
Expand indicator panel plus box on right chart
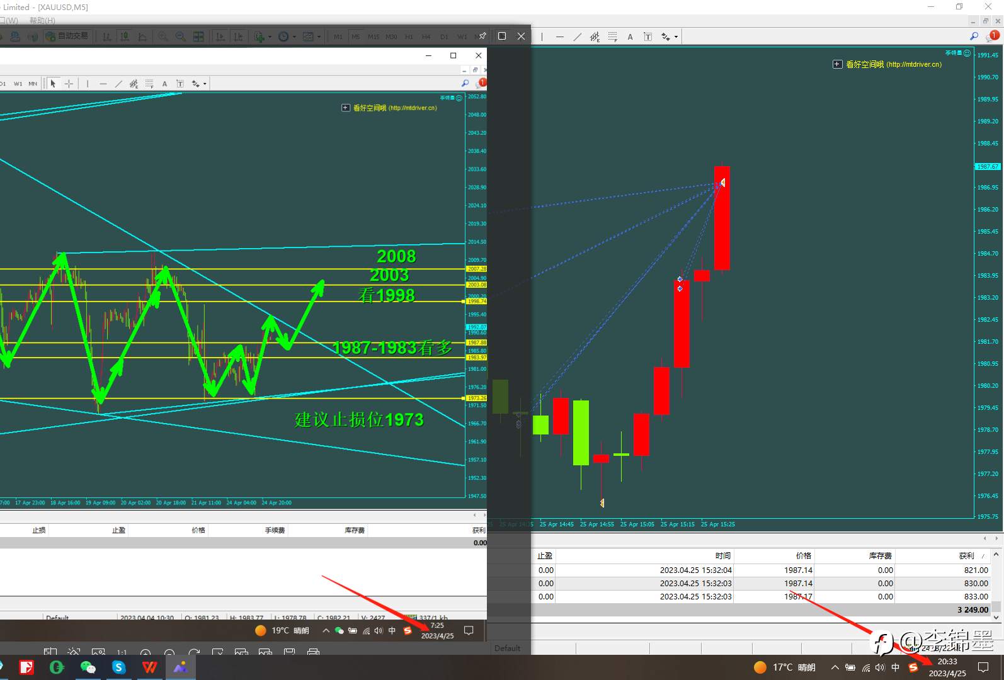(837, 64)
